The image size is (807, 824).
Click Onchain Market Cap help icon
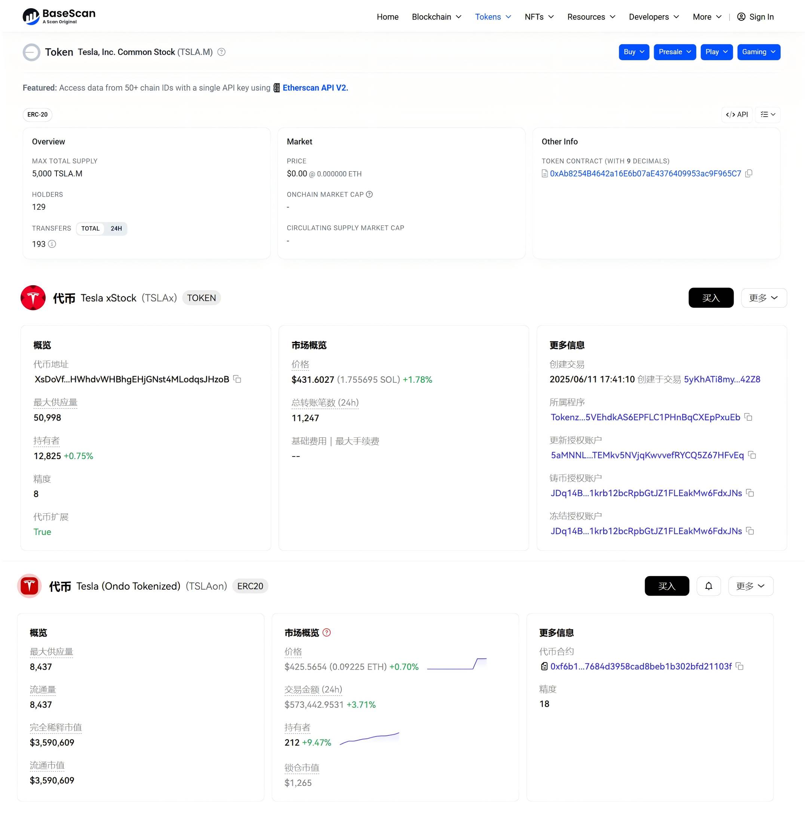pos(369,194)
